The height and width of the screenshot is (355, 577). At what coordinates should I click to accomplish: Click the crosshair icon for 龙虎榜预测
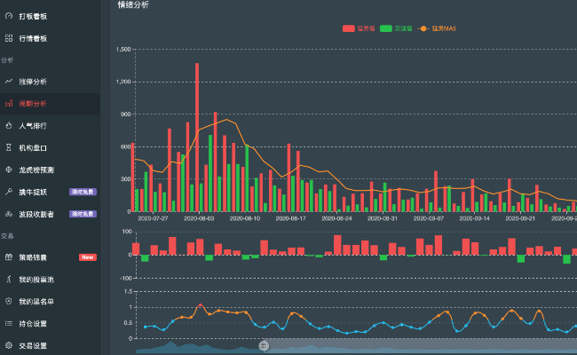coord(9,170)
